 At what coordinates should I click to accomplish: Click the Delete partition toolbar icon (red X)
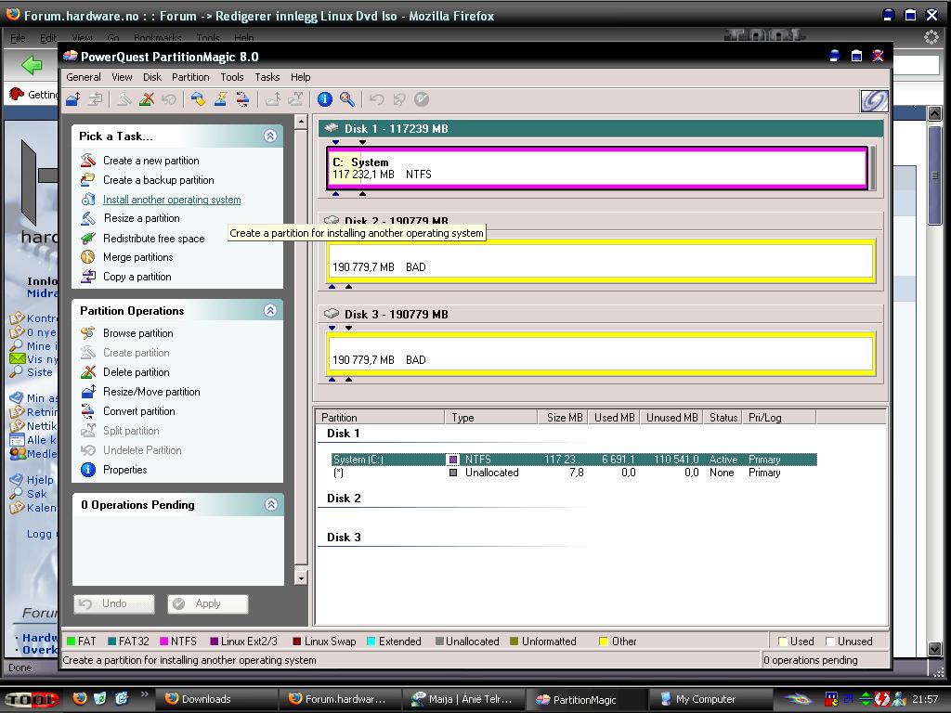pyautogui.click(x=146, y=98)
